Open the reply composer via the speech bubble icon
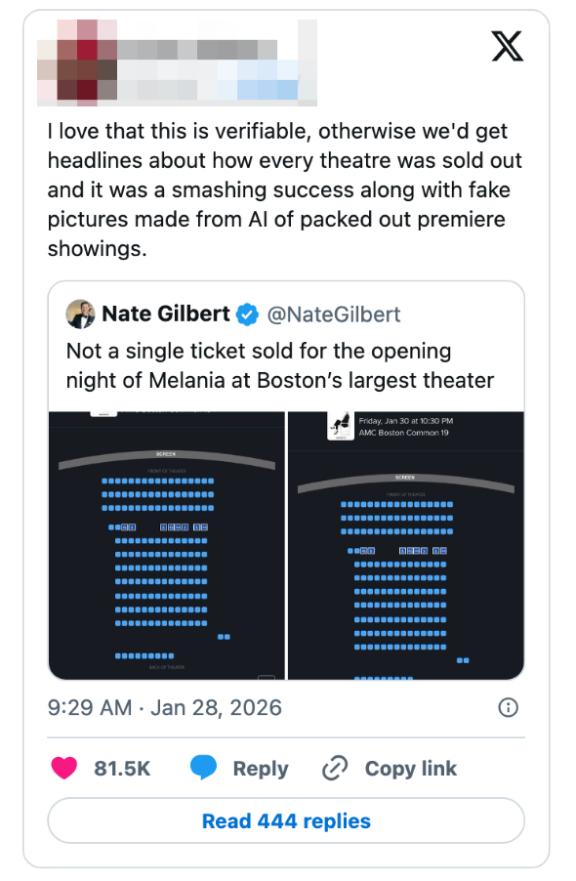Image resolution: width=576 pixels, height=881 pixels. pyautogui.click(x=204, y=769)
